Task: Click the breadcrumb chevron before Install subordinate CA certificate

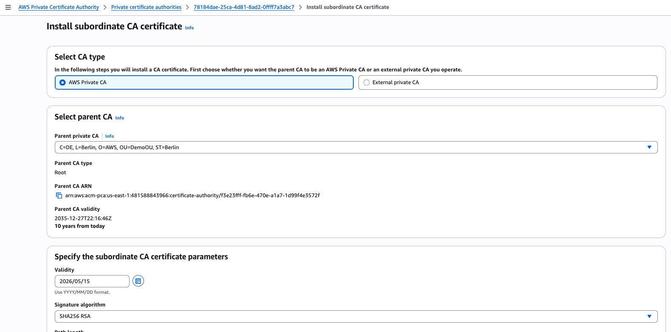Action: tap(300, 7)
